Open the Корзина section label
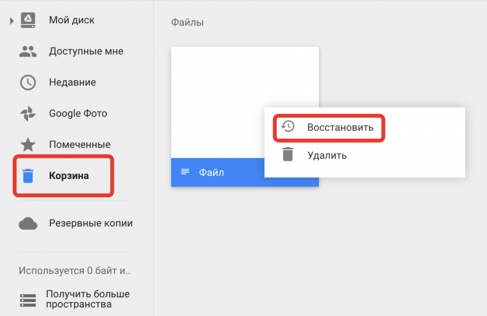This screenshot has width=487, height=316. pyautogui.click(x=69, y=176)
